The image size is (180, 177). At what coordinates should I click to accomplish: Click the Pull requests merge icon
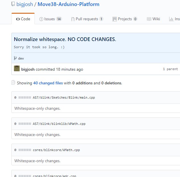[73, 19]
